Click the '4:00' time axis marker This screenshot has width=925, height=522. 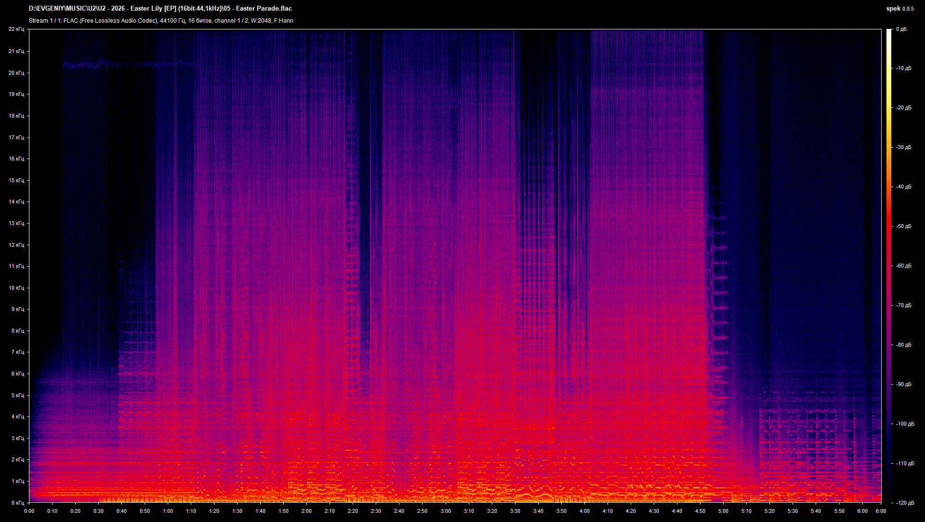pyautogui.click(x=585, y=511)
